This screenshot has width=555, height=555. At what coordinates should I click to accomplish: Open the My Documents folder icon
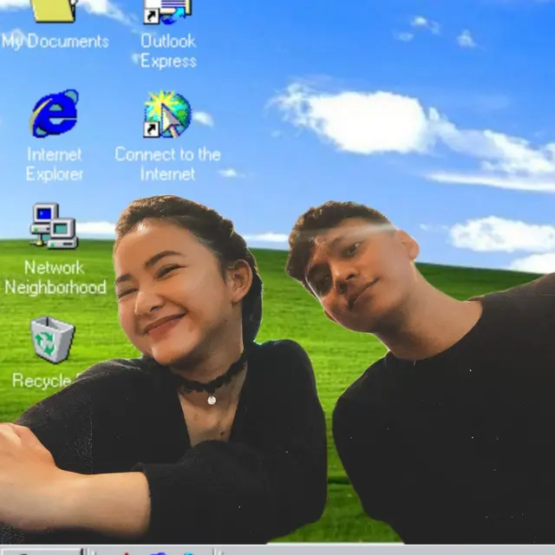tap(54, 11)
